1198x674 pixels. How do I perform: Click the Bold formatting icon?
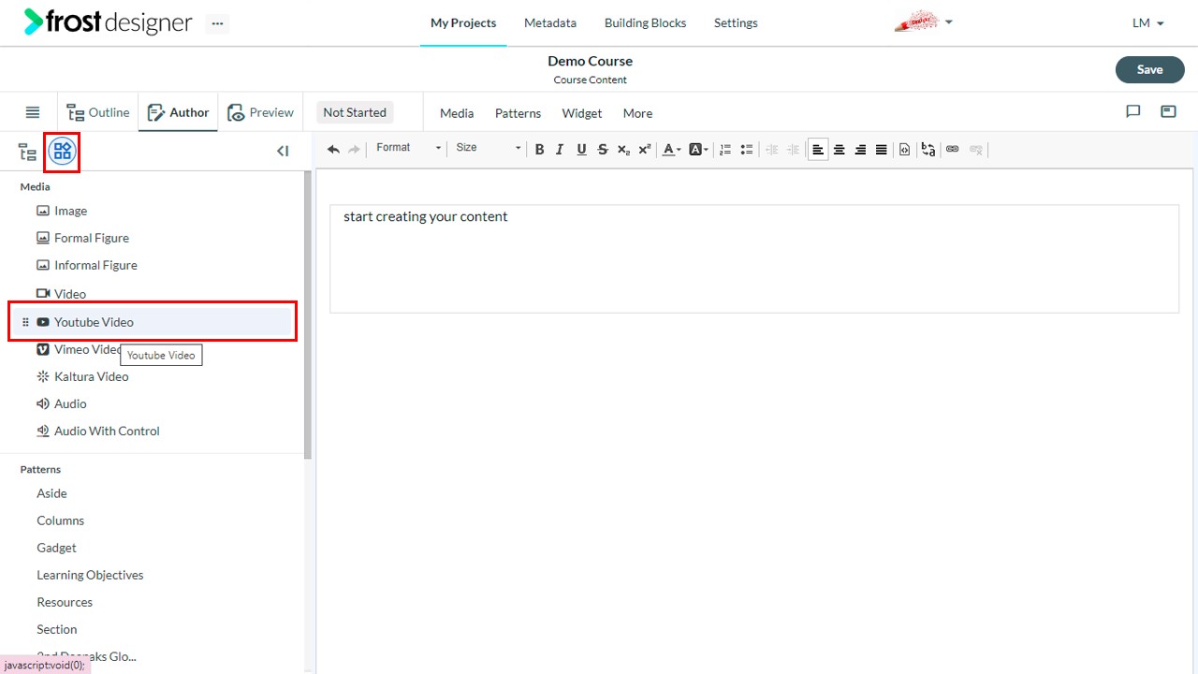pyautogui.click(x=539, y=150)
